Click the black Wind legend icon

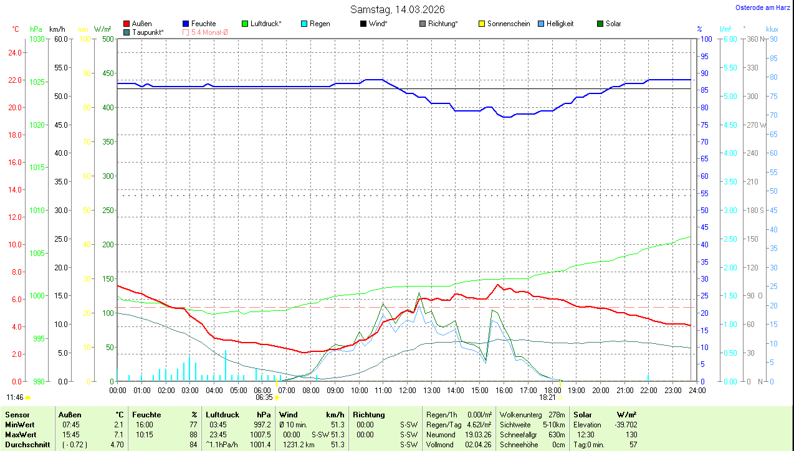pyautogui.click(x=363, y=24)
